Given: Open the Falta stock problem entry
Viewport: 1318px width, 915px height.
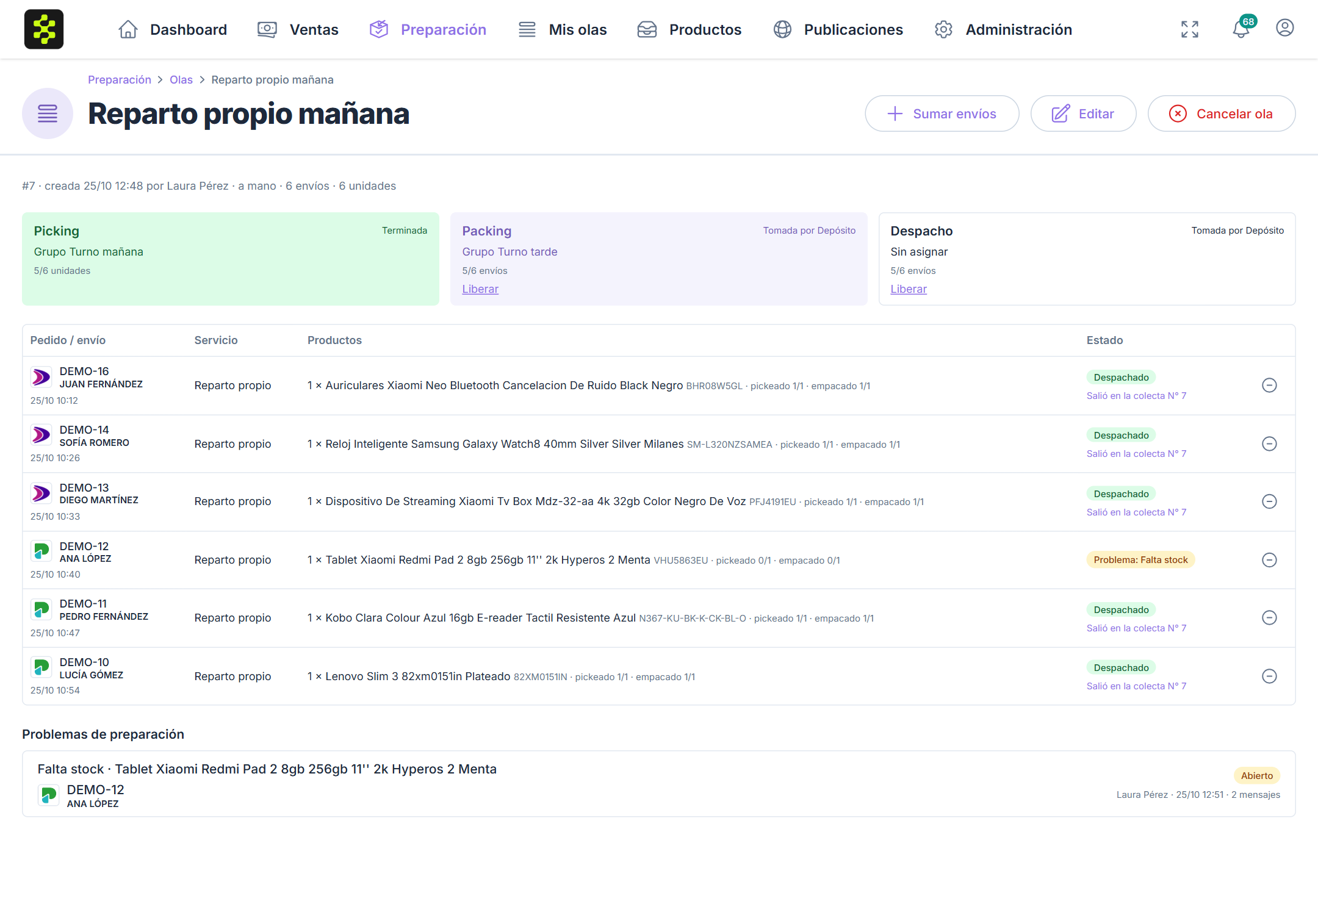Looking at the screenshot, I should 658,784.
